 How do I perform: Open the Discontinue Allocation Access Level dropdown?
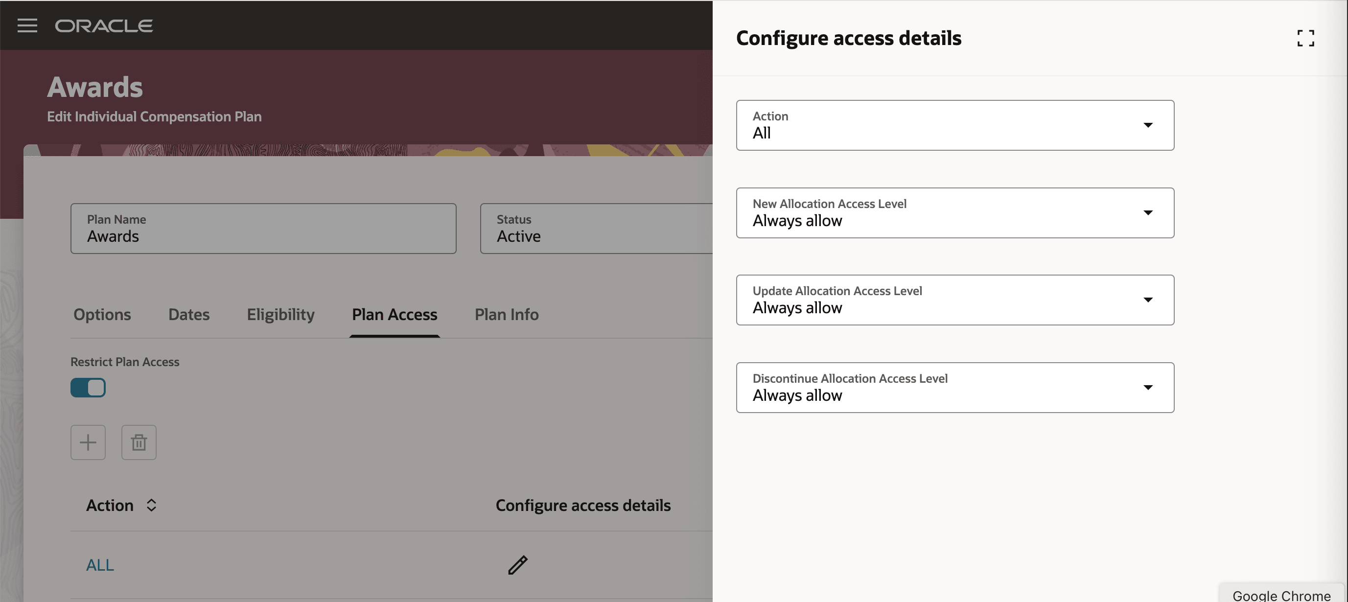1148,387
